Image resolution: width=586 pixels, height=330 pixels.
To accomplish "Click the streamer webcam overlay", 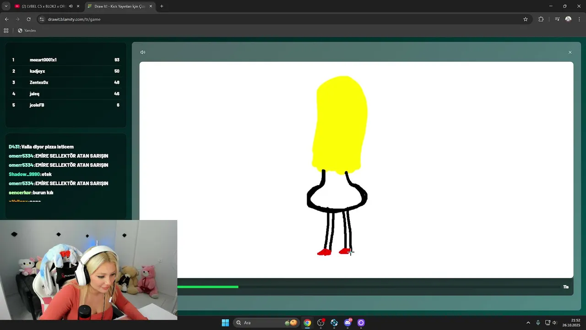I will coord(88,270).
